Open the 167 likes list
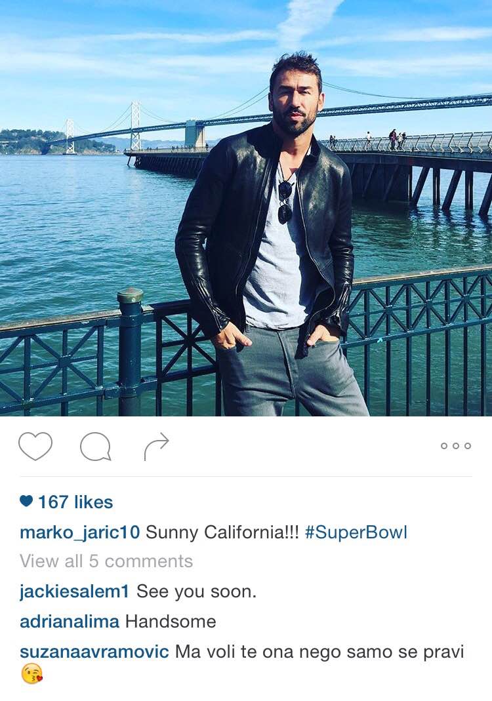This screenshot has height=701, width=492. point(75,502)
